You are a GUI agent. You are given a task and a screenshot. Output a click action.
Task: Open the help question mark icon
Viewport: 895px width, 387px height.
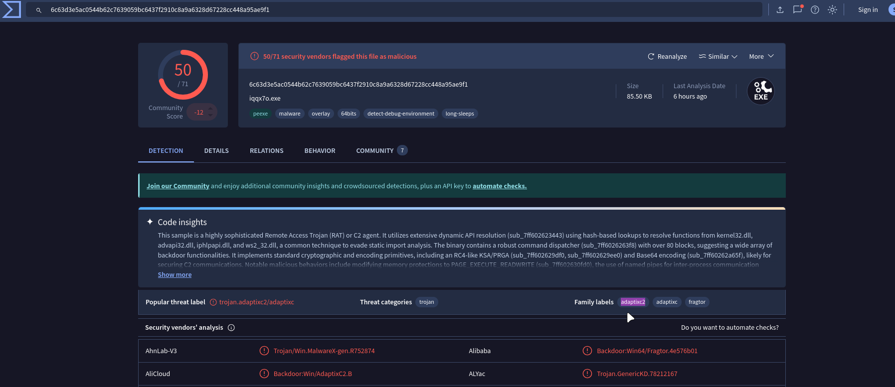(815, 9)
